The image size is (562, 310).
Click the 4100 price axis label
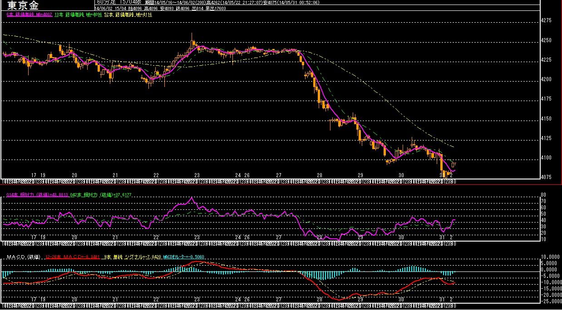click(546, 158)
